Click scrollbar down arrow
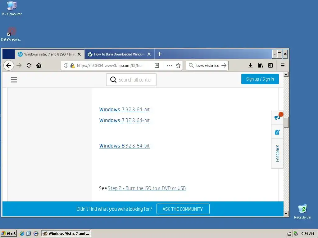The height and width of the screenshot is (238, 318). (x=286, y=214)
